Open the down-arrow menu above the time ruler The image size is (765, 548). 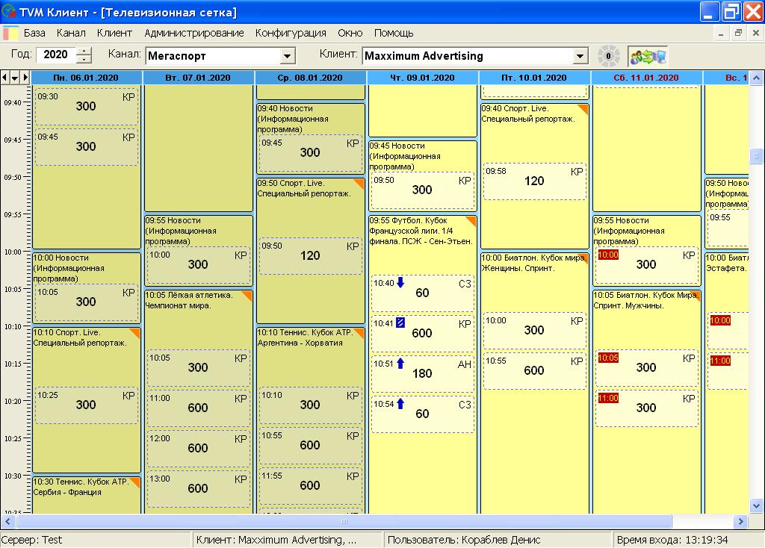pos(15,78)
